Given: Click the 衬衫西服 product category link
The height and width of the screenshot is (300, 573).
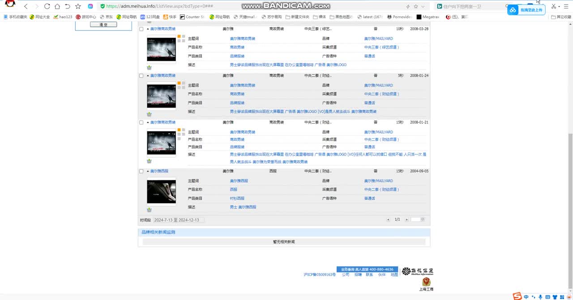Looking at the screenshot, I should point(237,198).
